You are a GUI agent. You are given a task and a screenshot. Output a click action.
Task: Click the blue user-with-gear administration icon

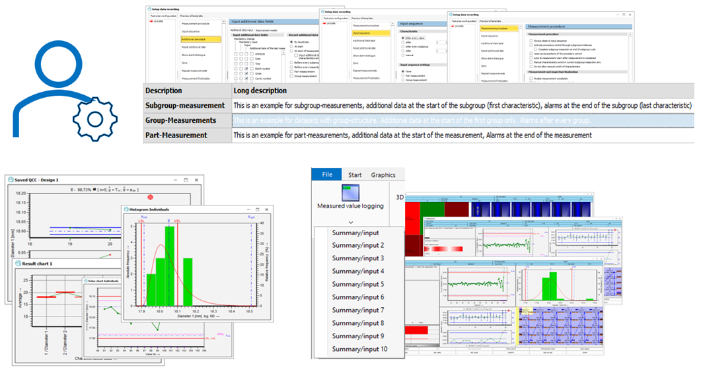coord(65,92)
